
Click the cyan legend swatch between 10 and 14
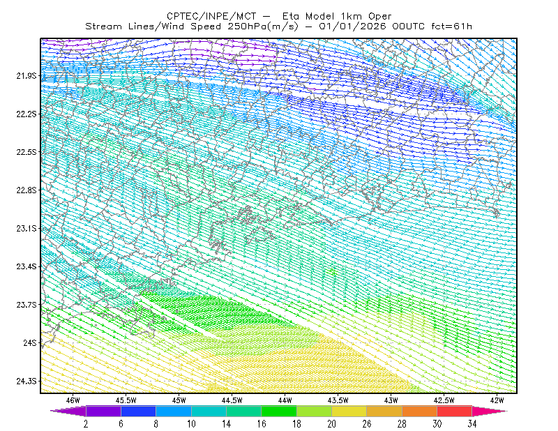click(x=209, y=411)
